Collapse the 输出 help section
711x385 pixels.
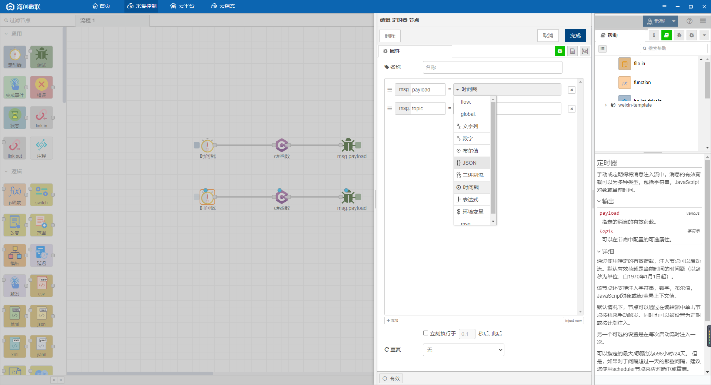[605, 201]
